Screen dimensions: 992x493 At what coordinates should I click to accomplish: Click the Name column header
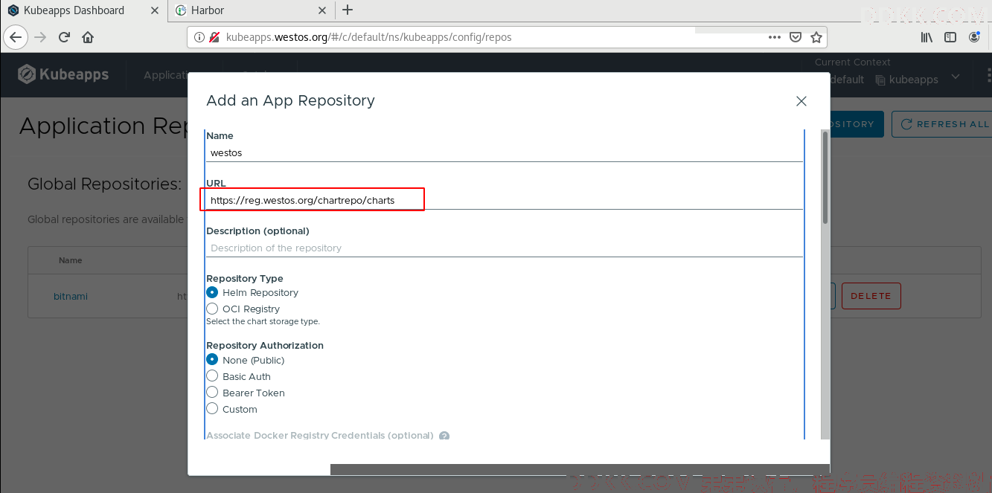click(x=71, y=260)
